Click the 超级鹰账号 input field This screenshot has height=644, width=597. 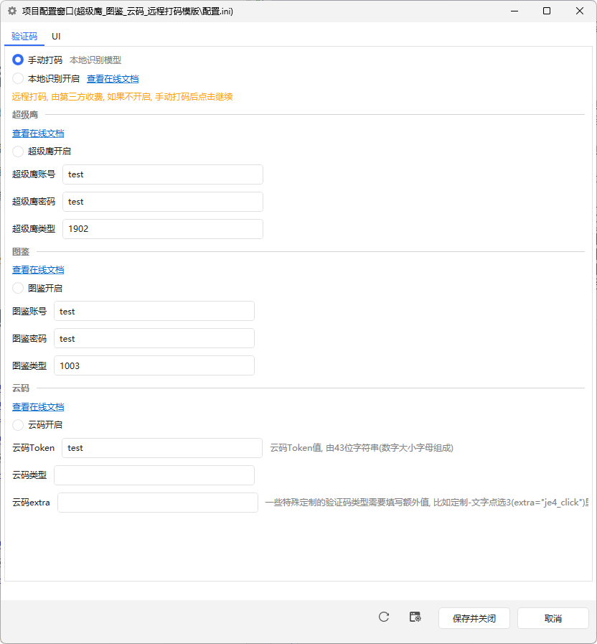162,174
